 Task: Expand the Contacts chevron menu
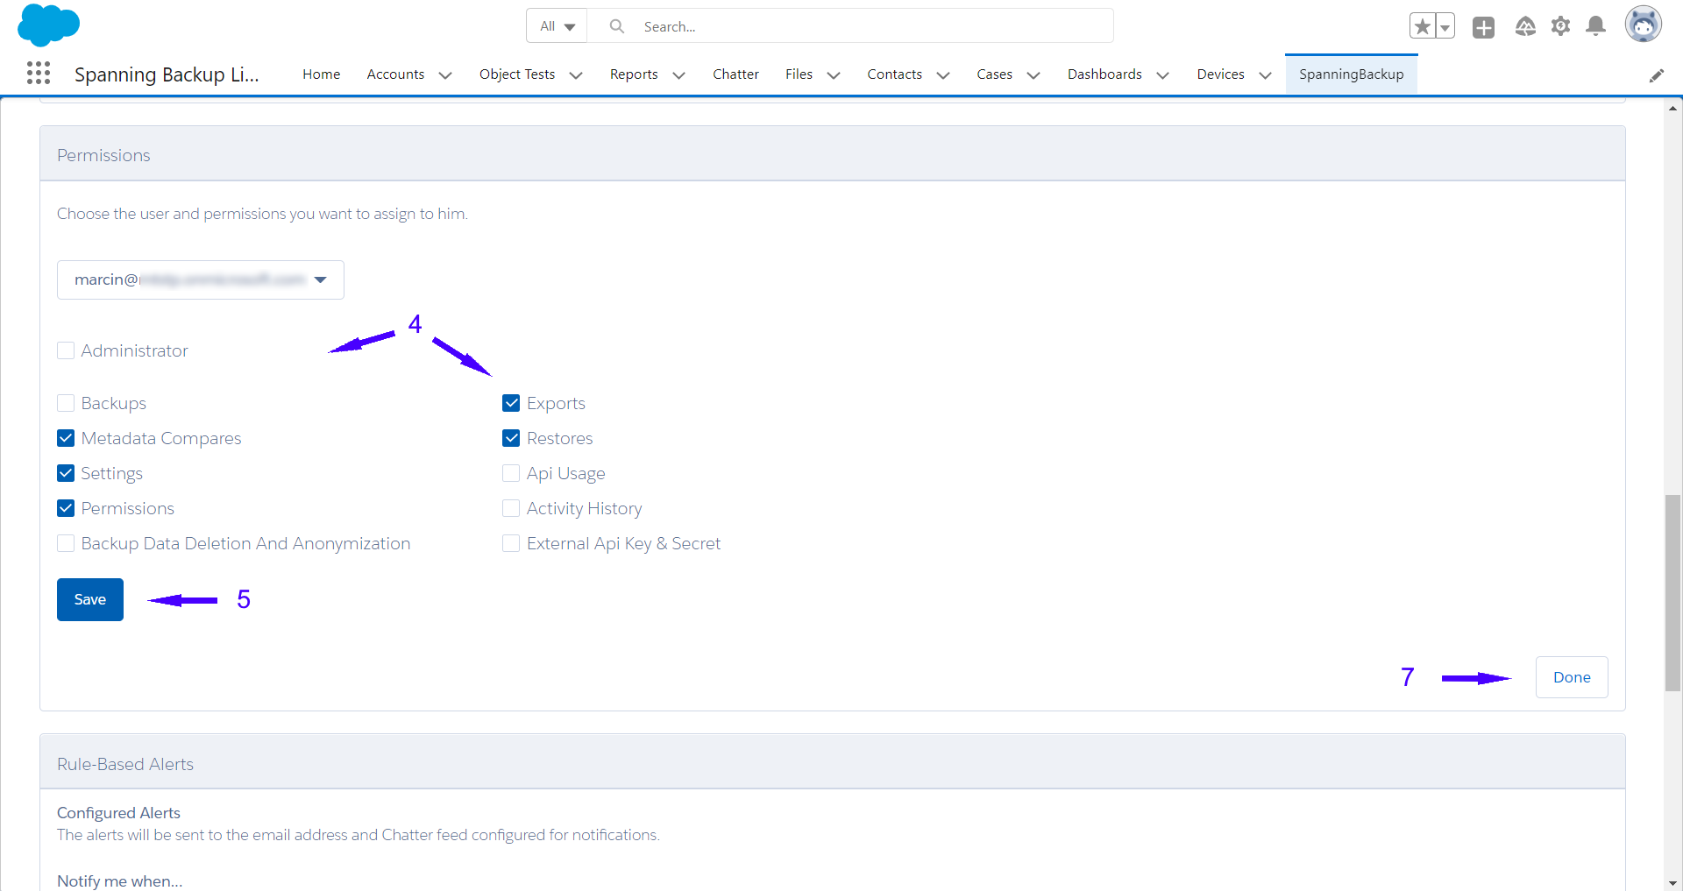coord(943,75)
